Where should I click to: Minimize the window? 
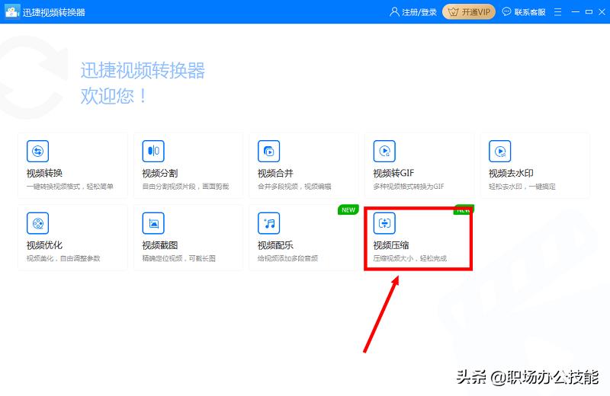[x=576, y=12]
